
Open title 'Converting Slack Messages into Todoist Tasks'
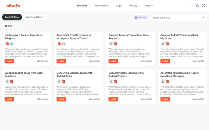coord(74,75)
